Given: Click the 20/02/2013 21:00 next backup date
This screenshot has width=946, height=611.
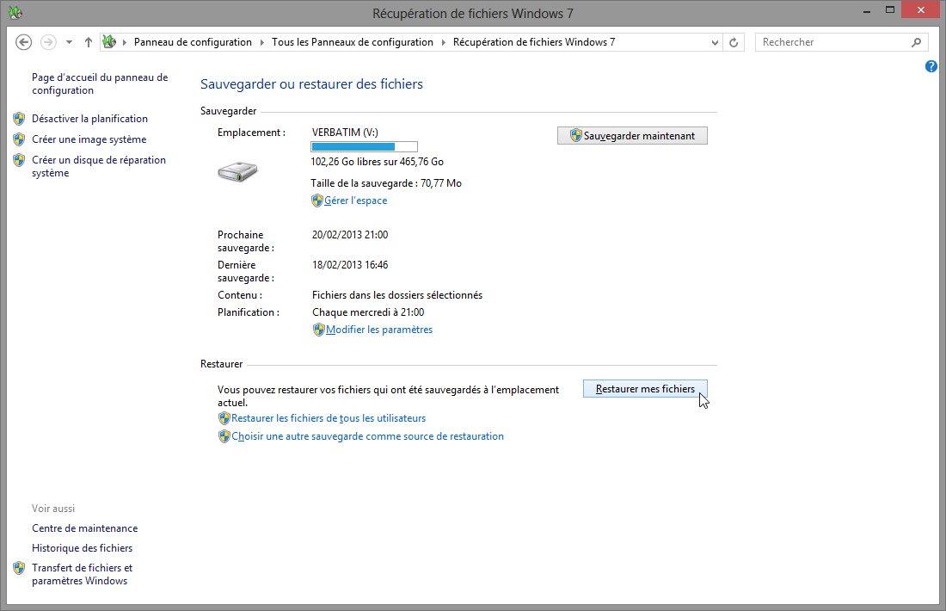Looking at the screenshot, I should (350, 235).
